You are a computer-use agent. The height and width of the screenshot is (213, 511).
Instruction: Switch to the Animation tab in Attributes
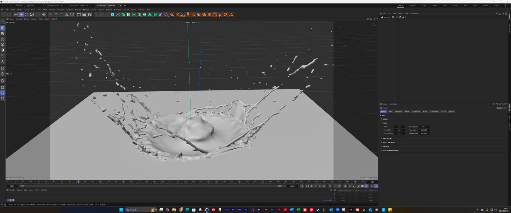416,112
